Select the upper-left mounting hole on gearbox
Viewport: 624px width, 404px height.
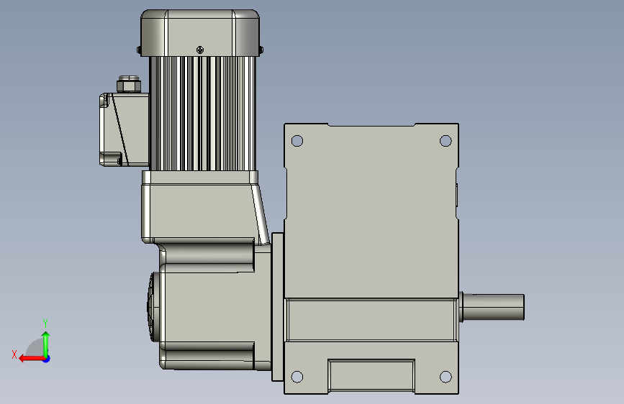(297, 141)
